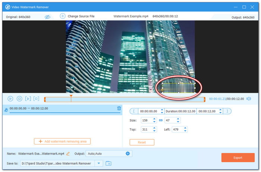Click the file name Watermark Example.mp4

pos(131,16)
